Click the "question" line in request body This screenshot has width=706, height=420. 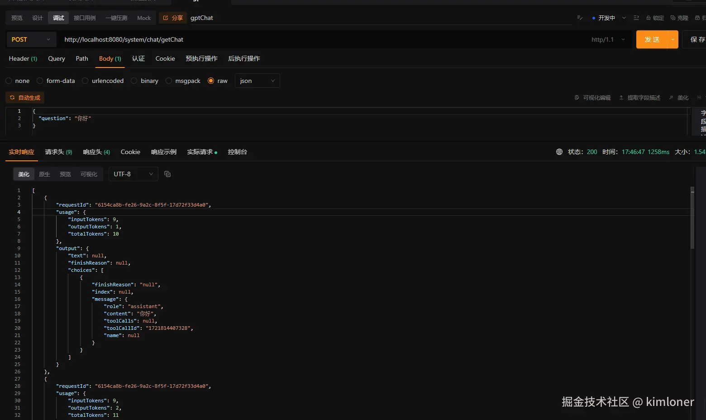click(65, 118)
